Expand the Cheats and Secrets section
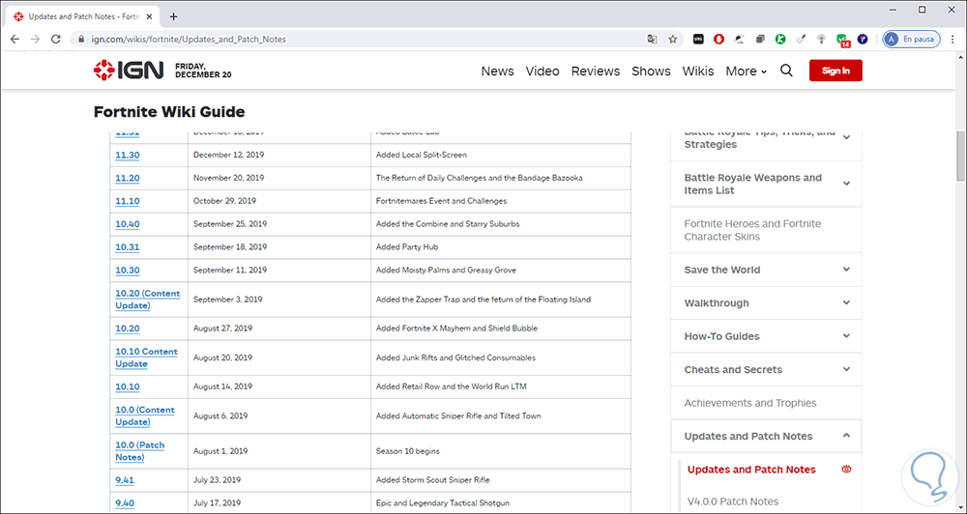 846,369
